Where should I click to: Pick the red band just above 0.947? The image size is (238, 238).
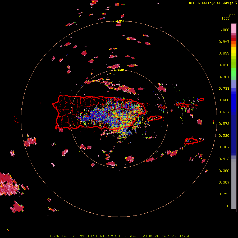(234, 39)
